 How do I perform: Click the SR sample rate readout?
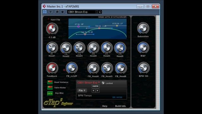117,97
